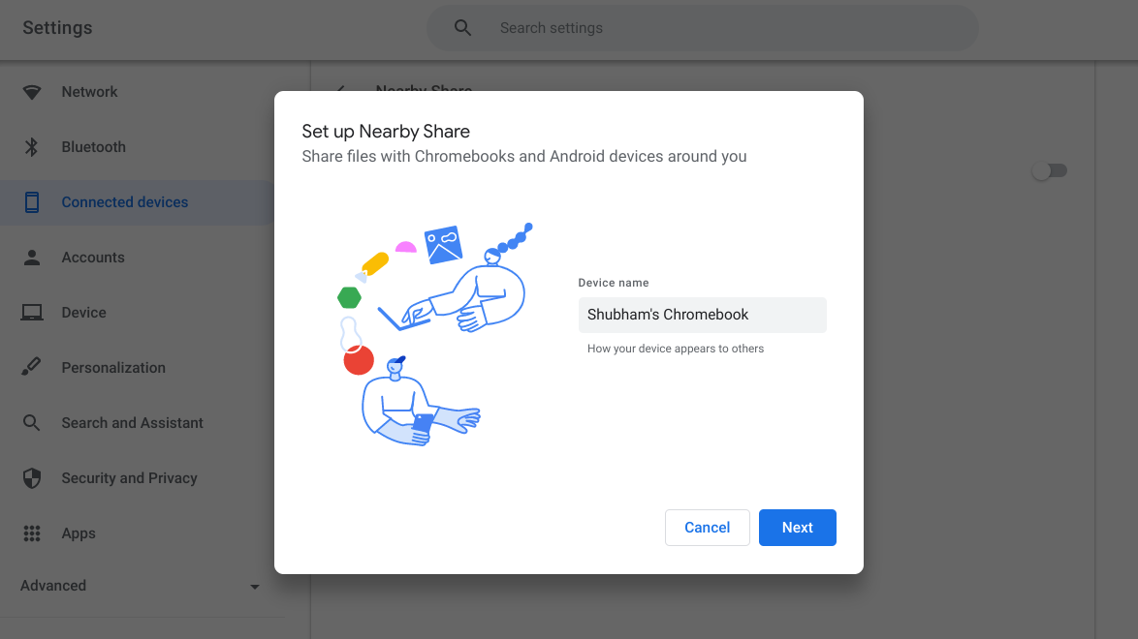Click the Next button
Screen dimensions: 1138x639
[x=797, y=527]
